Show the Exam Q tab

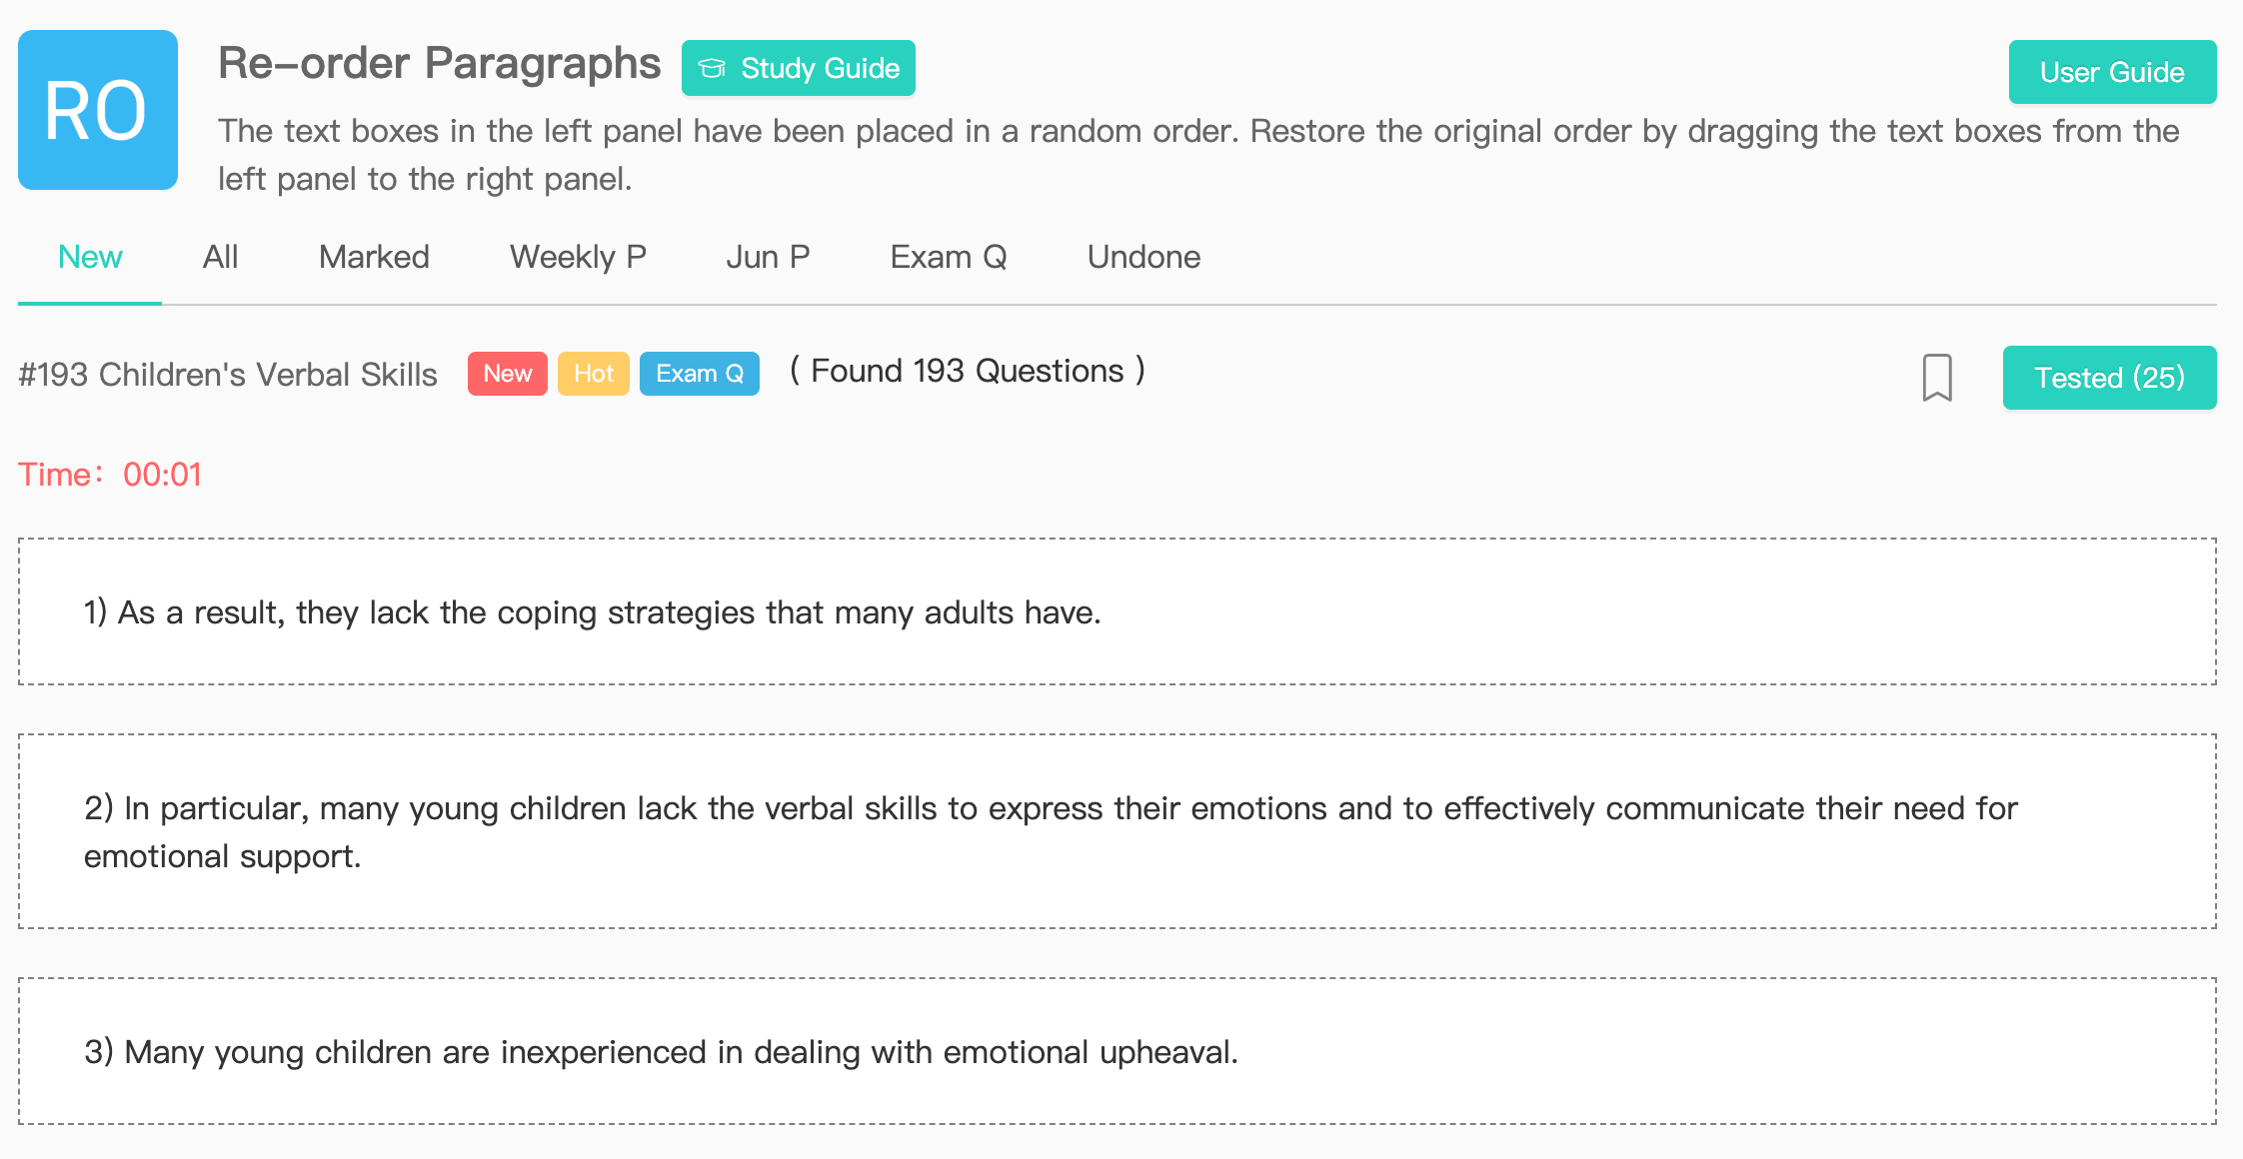[x=949, y=257]
